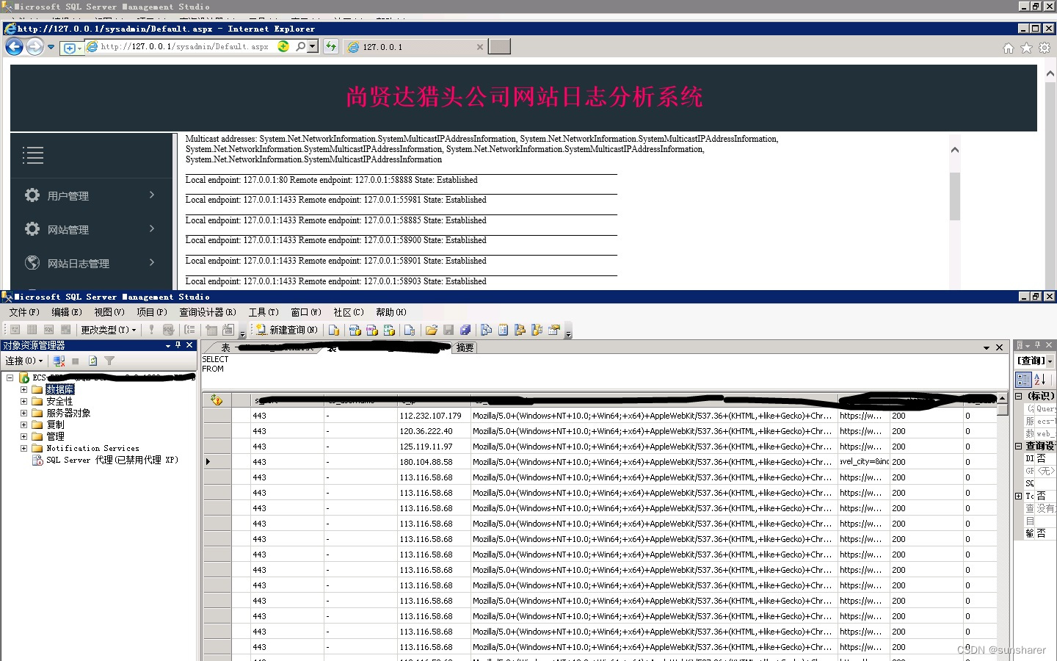Click the cell containing IP 180.104.88.58
The width and height of the screenshot is (1057, 661).
[x=435, y=462]
